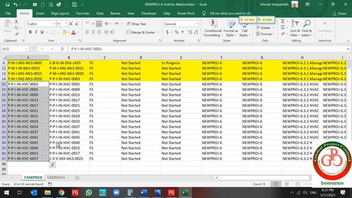Screen dimensions: 352x198
Task: Switch to Page Layout view in status bar
Action: pos(287,184)
